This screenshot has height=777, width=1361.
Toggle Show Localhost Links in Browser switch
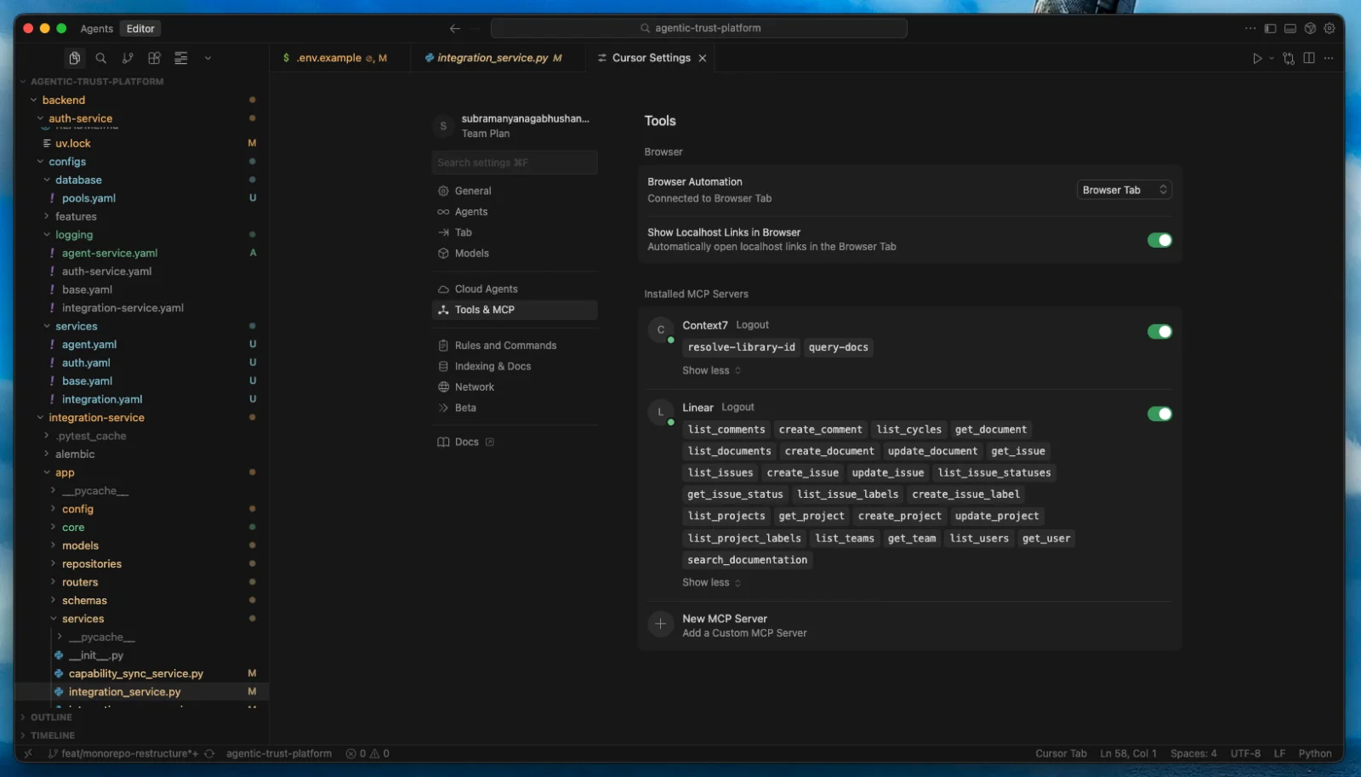pyautogui.click(x=1159, y=240)
